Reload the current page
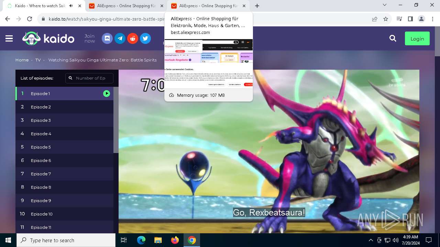This screenshot has width=440, height=247. click(30, 19)
